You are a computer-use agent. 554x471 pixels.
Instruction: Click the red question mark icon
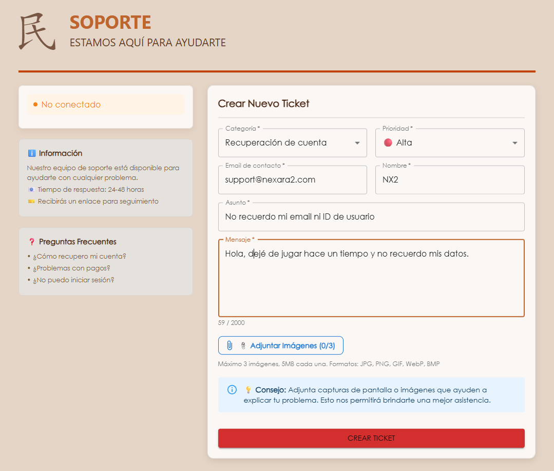(32, 242)
